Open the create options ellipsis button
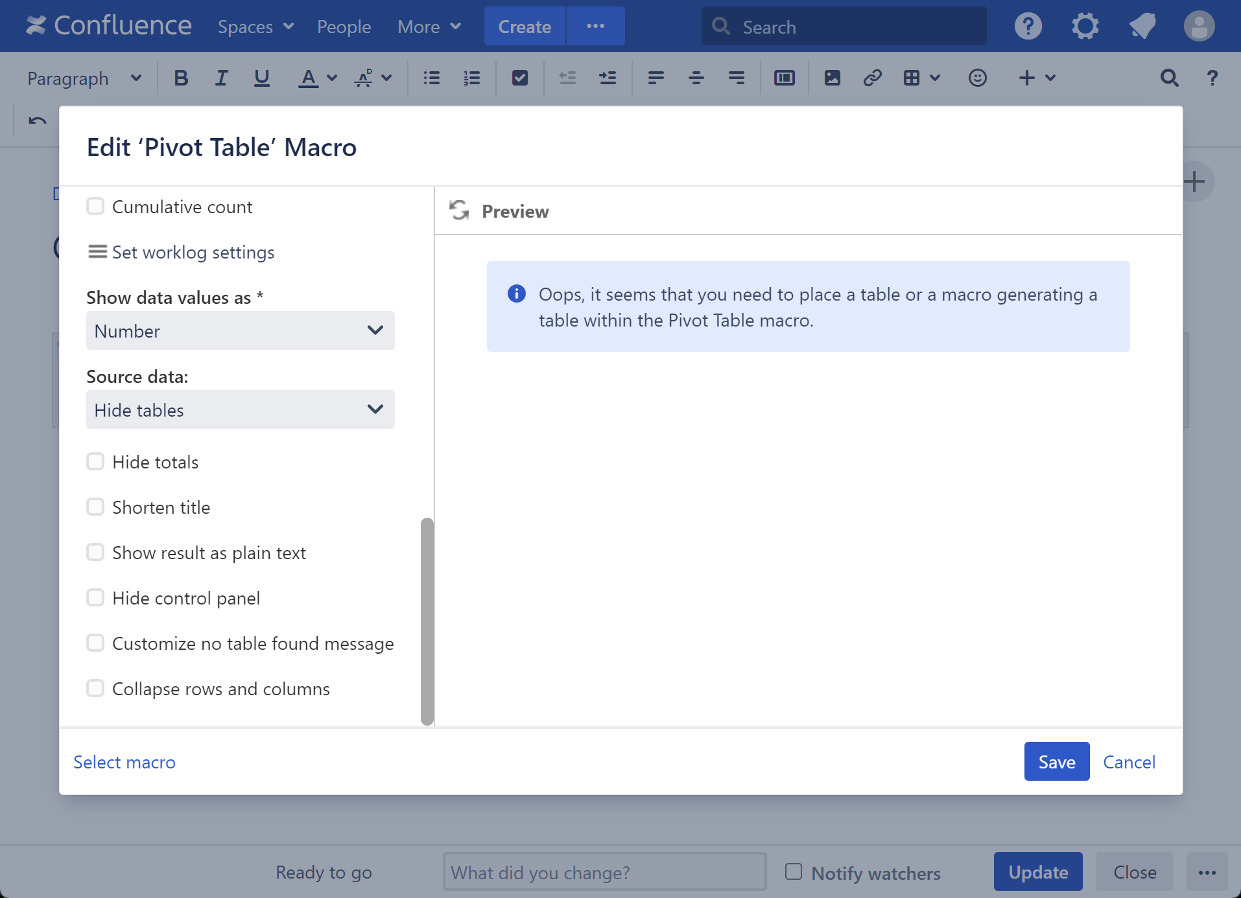The image size is (1241, 898). pyautogui.click(x=596, y=27)
